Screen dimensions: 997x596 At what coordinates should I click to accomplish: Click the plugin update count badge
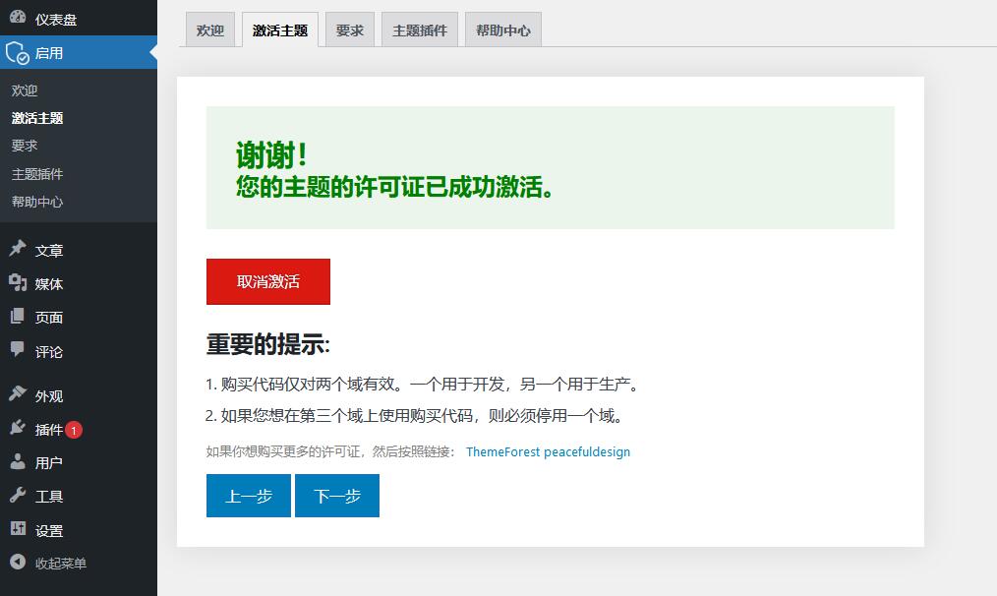point(76,430)
